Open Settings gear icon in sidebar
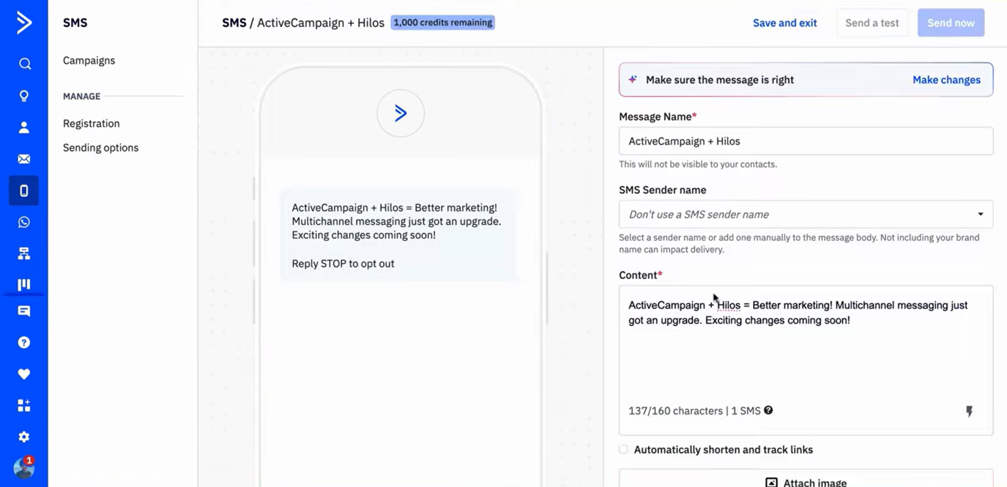Viewport: 1007px width, 487px height. 24,437
